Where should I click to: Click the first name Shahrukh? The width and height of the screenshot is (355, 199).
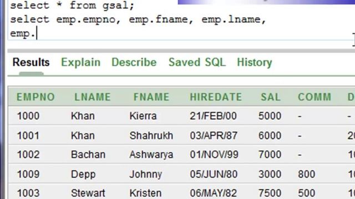point(151,135)
